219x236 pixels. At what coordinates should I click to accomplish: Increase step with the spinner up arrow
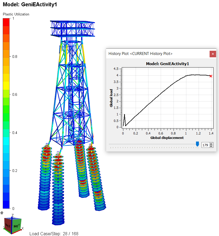211,144
